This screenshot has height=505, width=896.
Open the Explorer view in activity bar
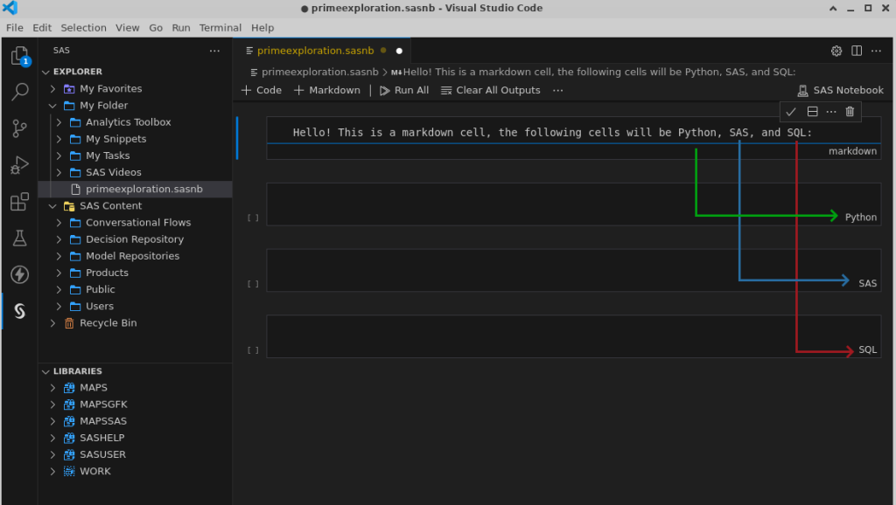(19, 56)
